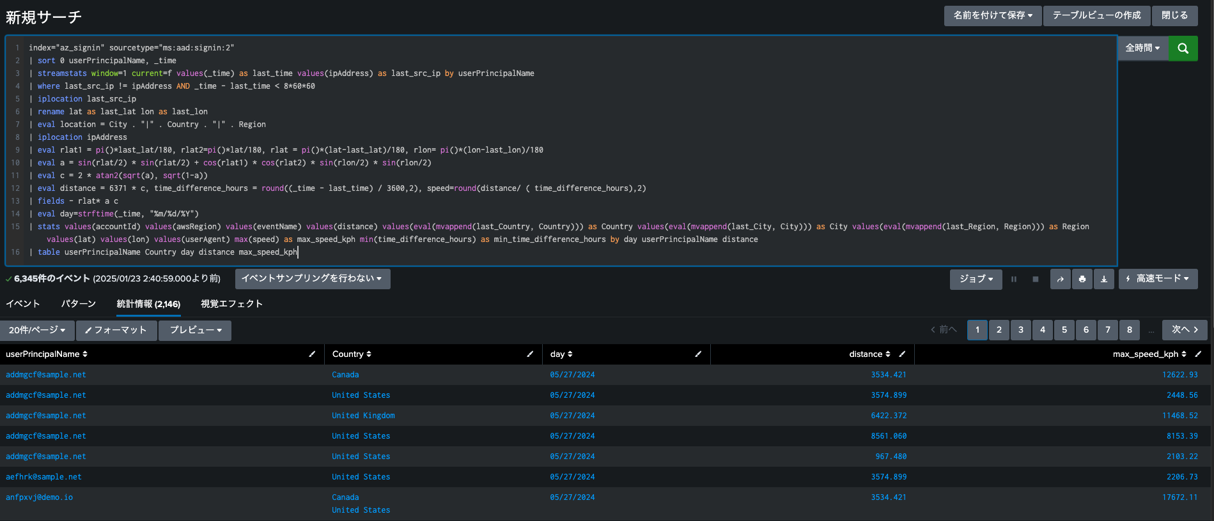Share the search job
Screen dimensions: 1214x521
pyautogui.click(x=1060, y=279)
